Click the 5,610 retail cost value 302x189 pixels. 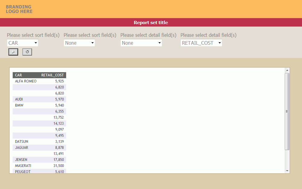(x=59, y=172)
